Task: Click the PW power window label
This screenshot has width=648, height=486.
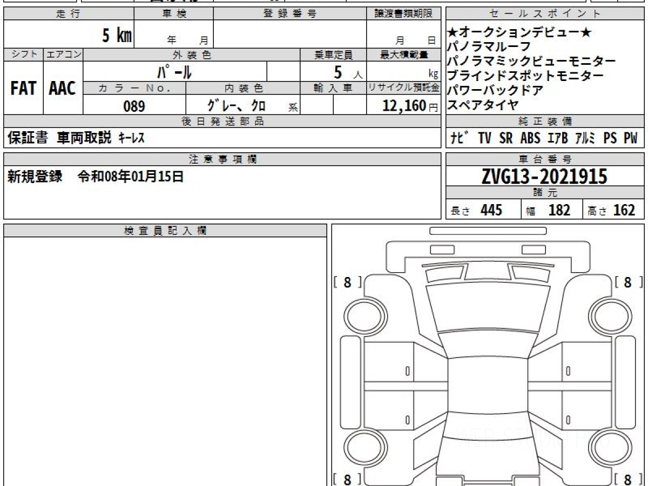Action: coord(631,138)
